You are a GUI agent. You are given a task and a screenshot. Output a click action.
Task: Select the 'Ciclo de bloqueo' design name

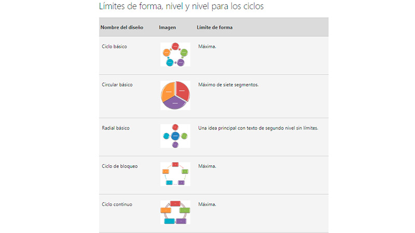(x=120, y=166)
